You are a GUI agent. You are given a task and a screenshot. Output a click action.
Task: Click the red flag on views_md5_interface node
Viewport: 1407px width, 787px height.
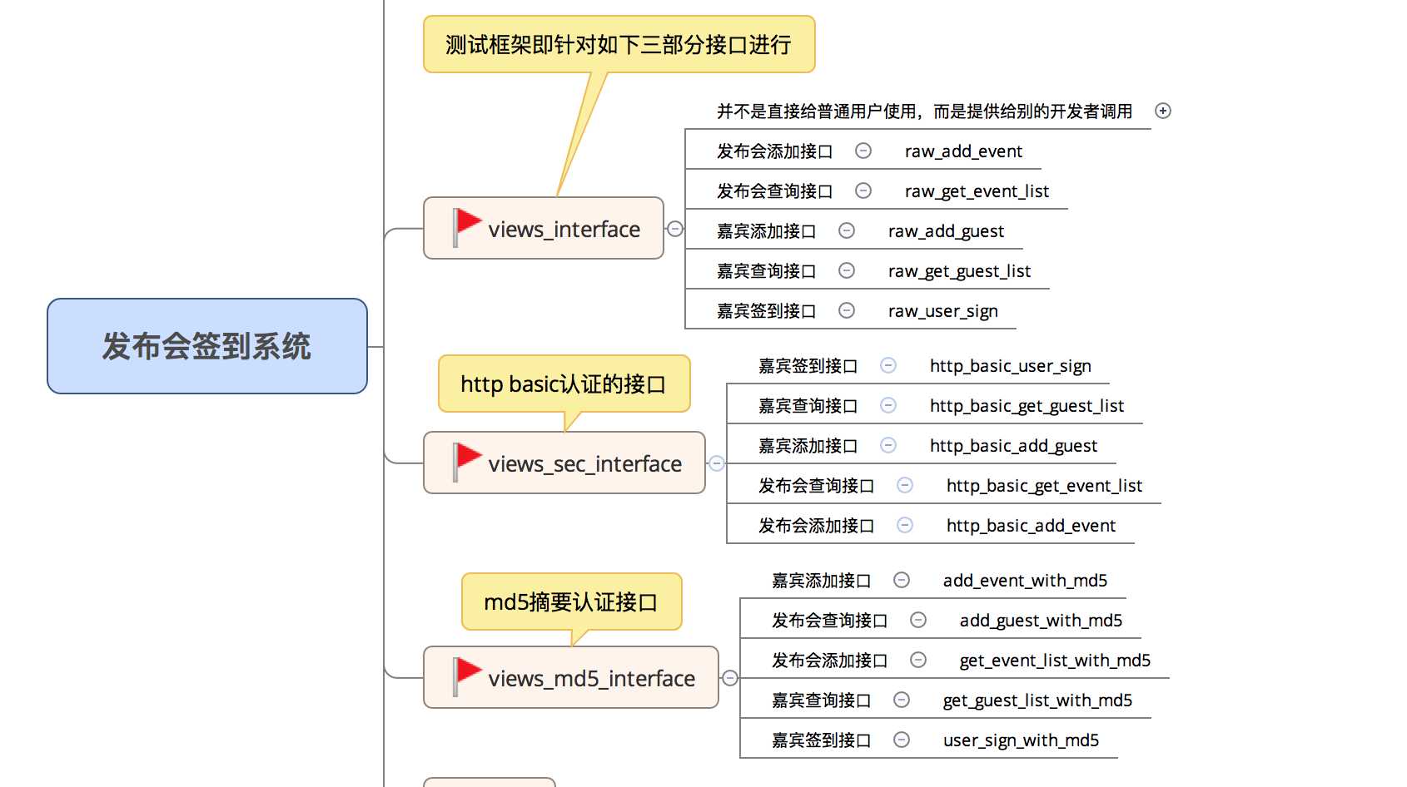click(x=467, y=676)
